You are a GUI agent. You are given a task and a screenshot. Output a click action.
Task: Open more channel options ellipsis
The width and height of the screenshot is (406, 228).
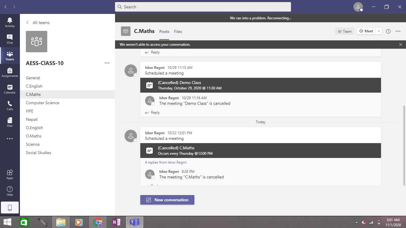(398, 31)
